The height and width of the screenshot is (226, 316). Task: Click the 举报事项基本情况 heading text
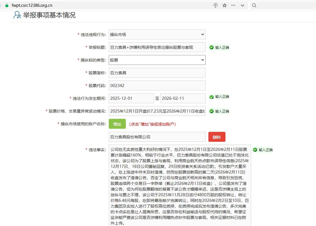[x=49, y=15]
